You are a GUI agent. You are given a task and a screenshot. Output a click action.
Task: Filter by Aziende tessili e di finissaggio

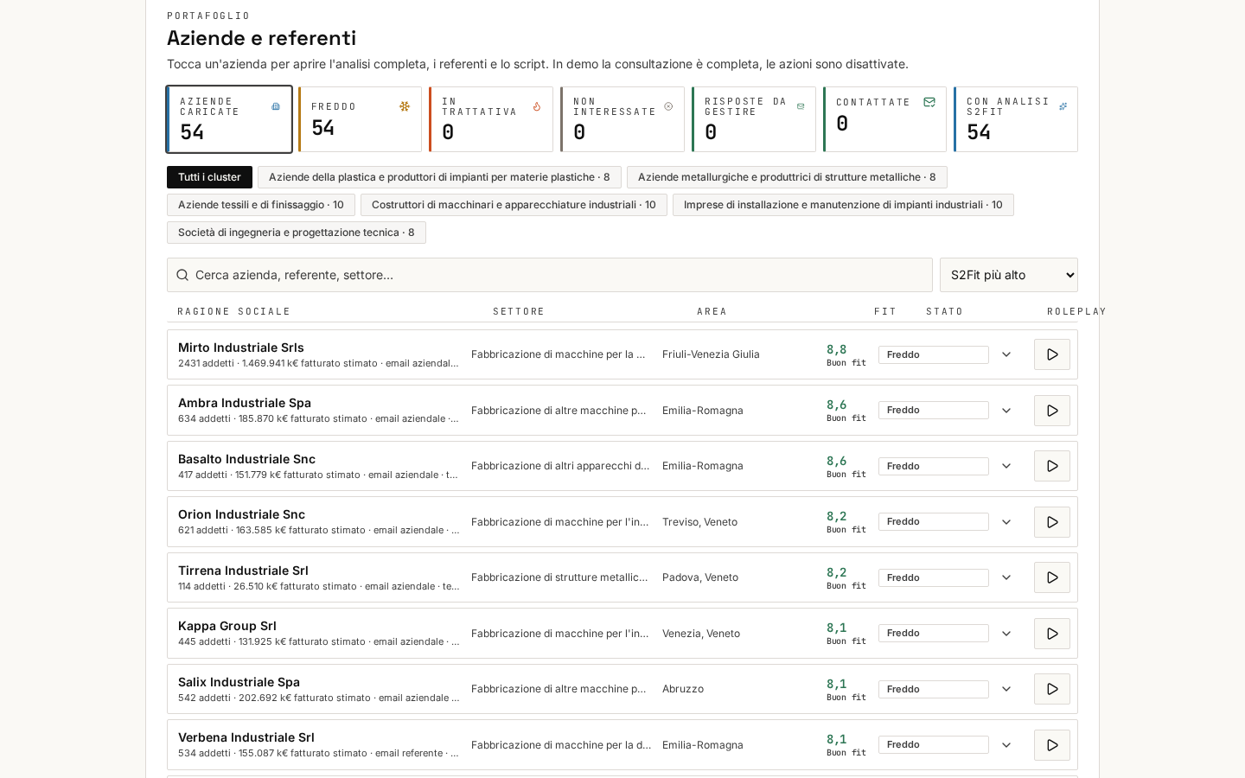261,205
